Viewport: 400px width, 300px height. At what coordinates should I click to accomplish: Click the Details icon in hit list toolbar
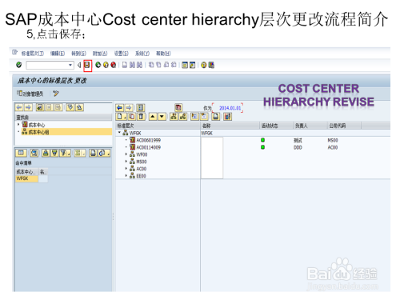tap(21, 153)
